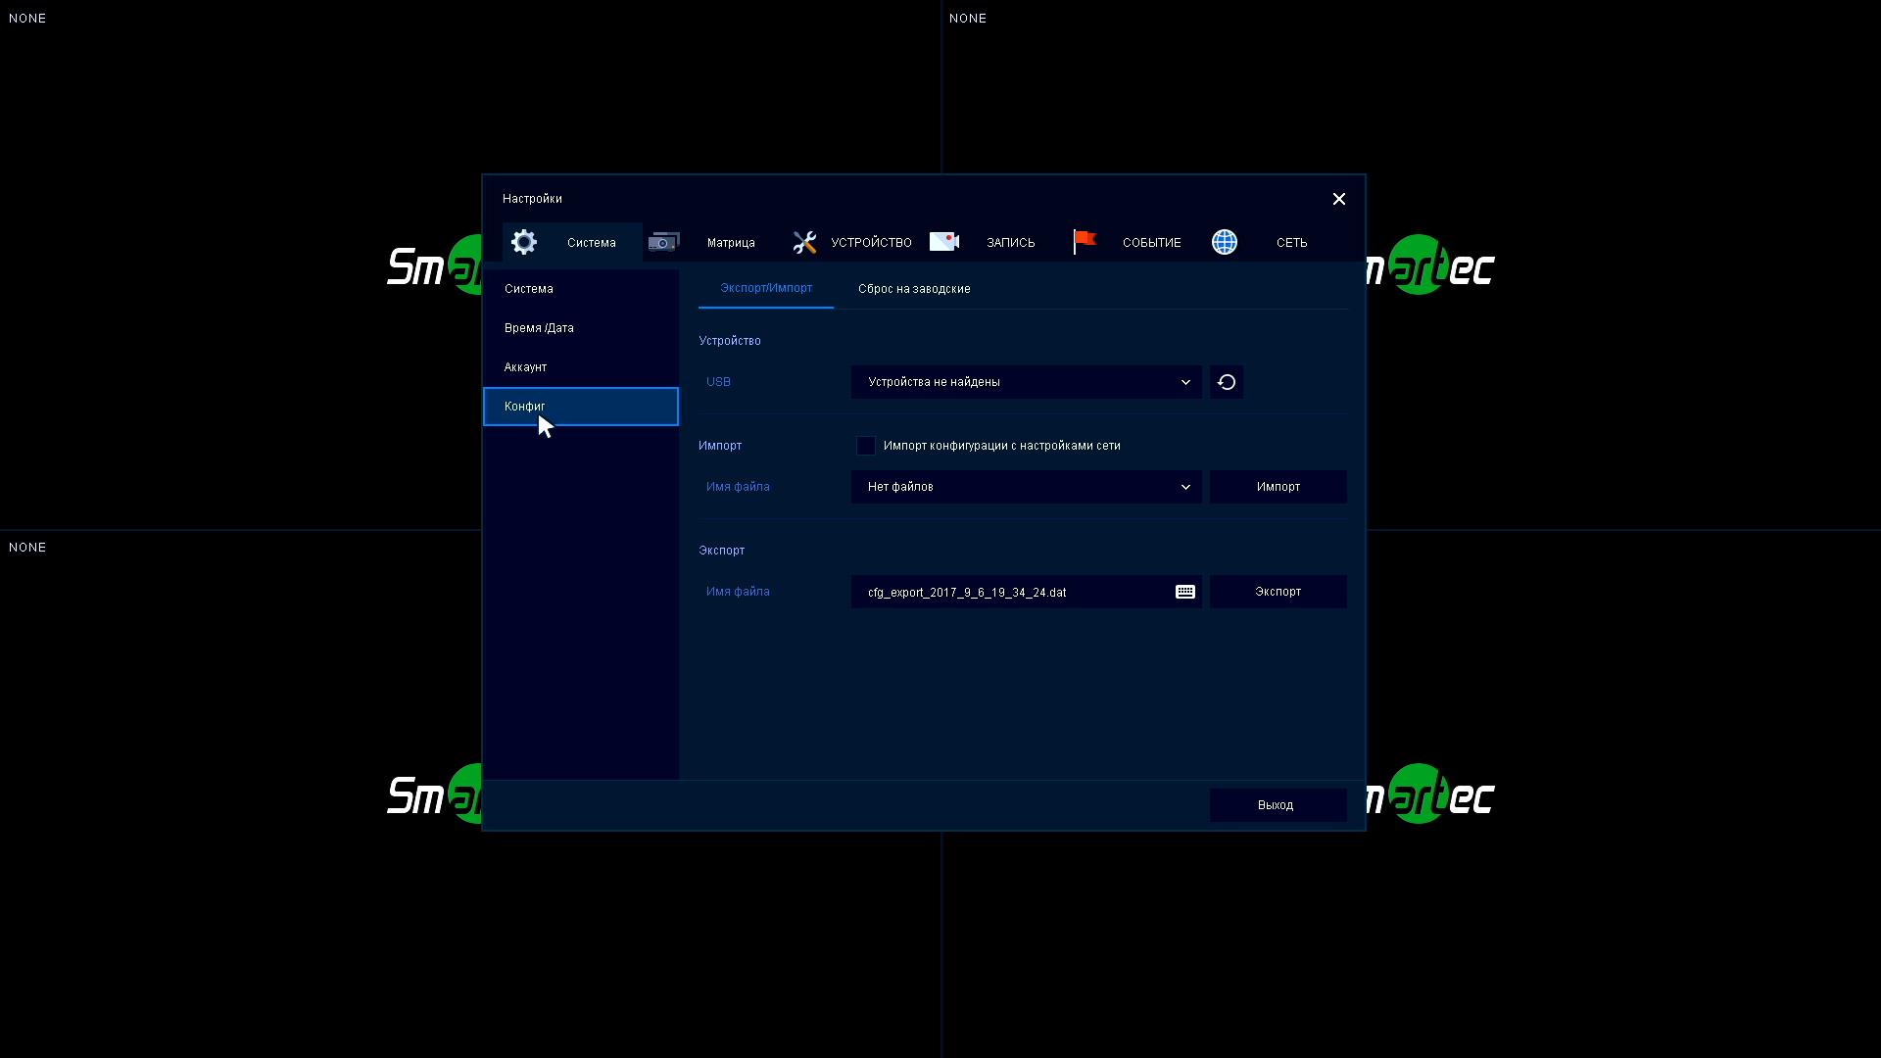The width and height of the screenshot is (1881, 1058).
Task: Click the Матрица monitor icon
Action: 663,242
